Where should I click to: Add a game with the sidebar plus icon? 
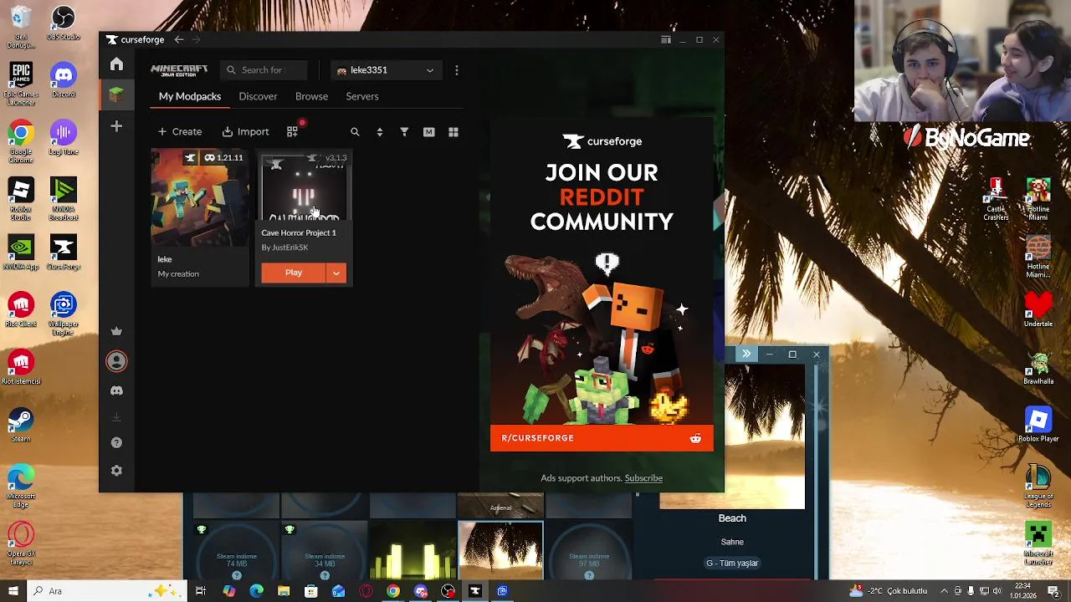pyautogui.click(x=116, y=126)
